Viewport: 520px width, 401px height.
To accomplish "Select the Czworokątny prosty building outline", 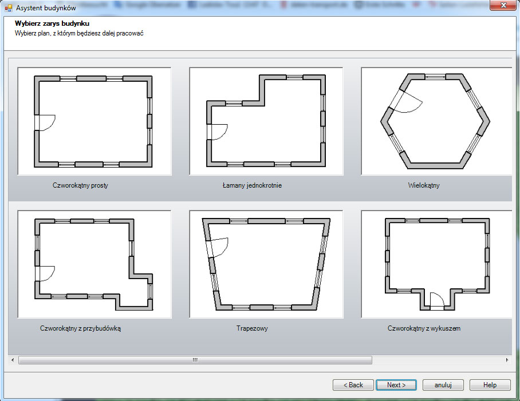I will 94,121.
